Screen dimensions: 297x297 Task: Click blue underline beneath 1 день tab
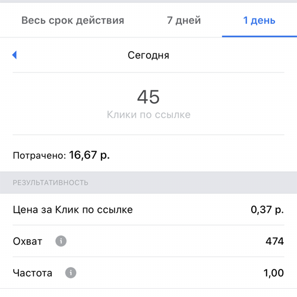pos(260,36)
